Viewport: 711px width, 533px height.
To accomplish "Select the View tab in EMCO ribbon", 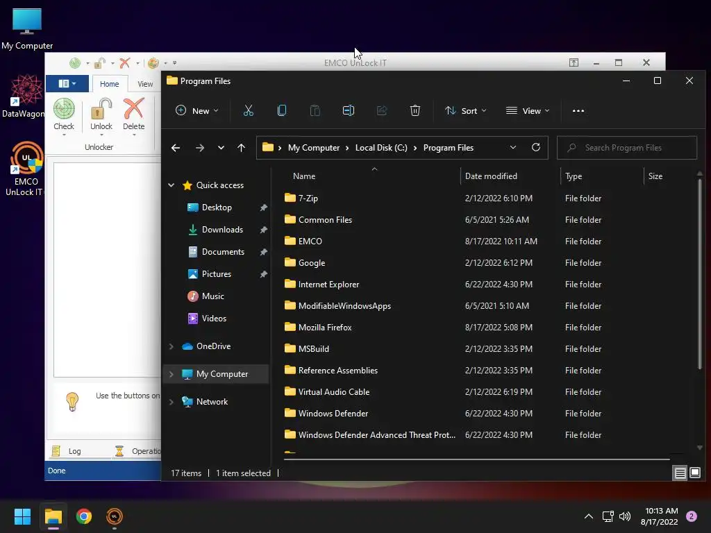I will [x=145, y=84].
